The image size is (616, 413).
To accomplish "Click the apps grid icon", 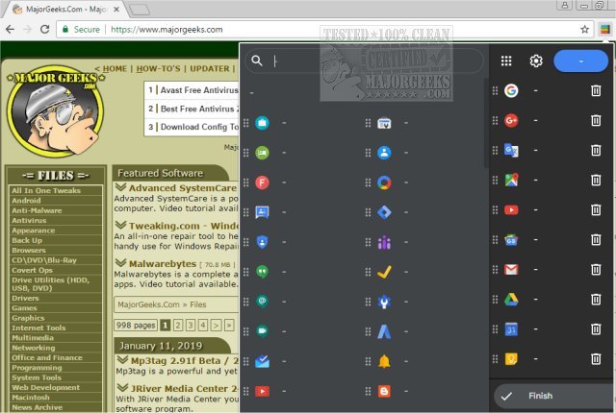I will (x=506, y=61).
